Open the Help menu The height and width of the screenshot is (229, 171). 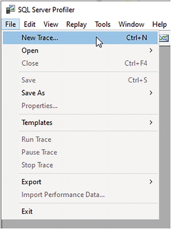[160, 24]
